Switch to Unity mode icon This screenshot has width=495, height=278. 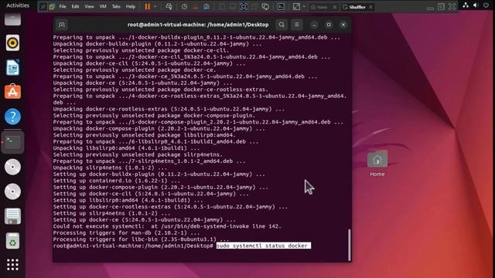click(x=254, y=7)
